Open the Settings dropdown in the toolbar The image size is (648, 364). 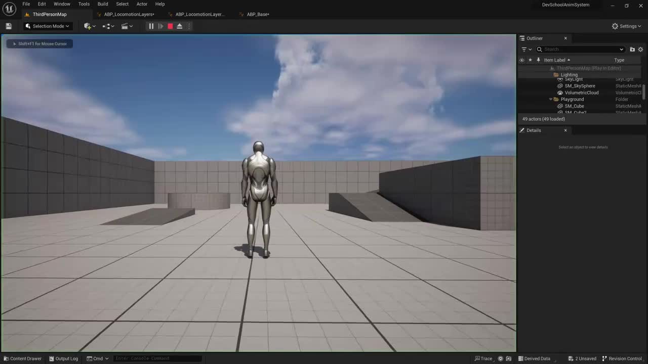tap(626, 26)
